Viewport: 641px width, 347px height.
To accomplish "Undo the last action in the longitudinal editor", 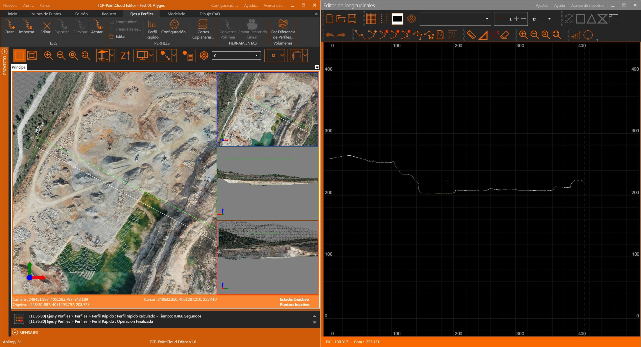I will 330,35.
